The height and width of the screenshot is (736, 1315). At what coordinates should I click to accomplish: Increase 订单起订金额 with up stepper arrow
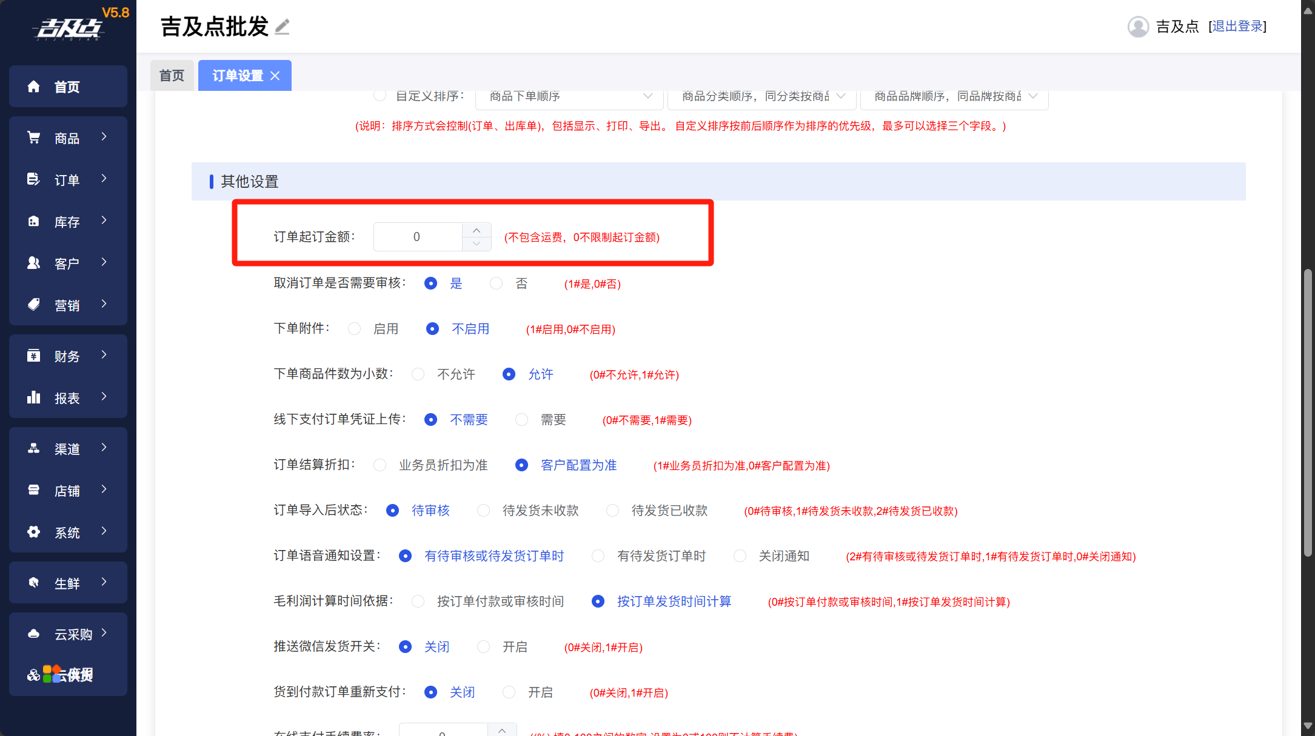point(477,230)
